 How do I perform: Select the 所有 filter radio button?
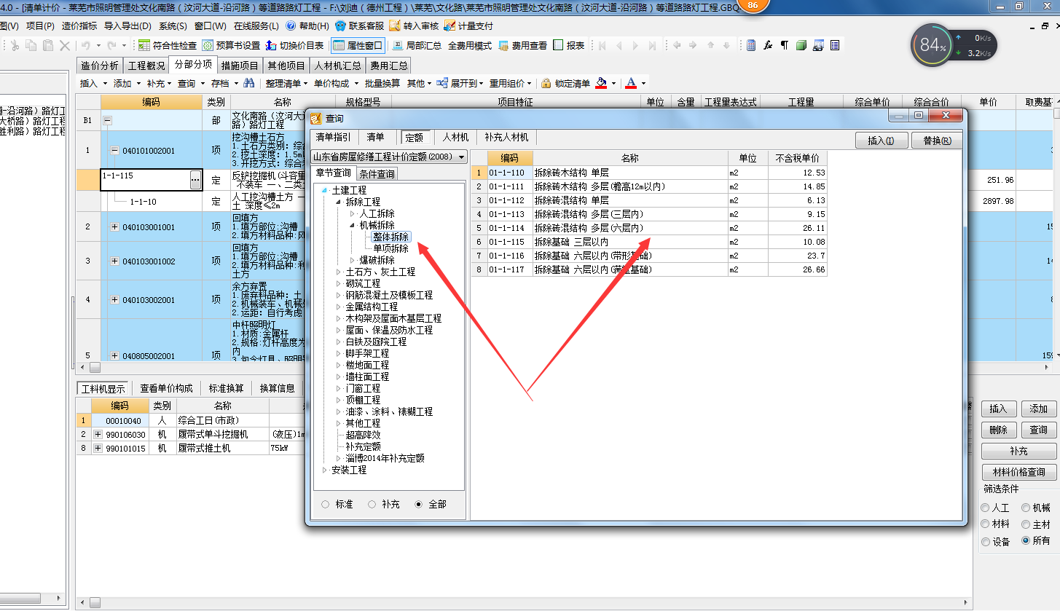pyautogui.click(x=1026, y=540)
